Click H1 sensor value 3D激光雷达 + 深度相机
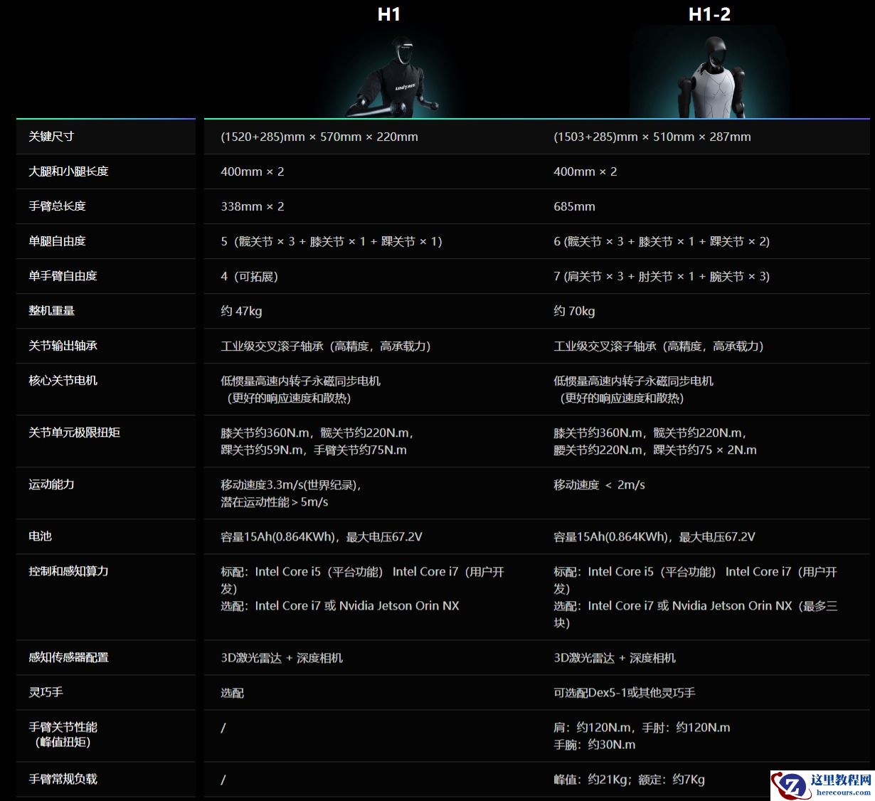Viewport: 875px width, 801px height. coord(282,657)
